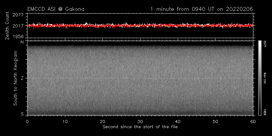
Task: Click the 0 second tick on the time axis
Action: pos(28,121)
